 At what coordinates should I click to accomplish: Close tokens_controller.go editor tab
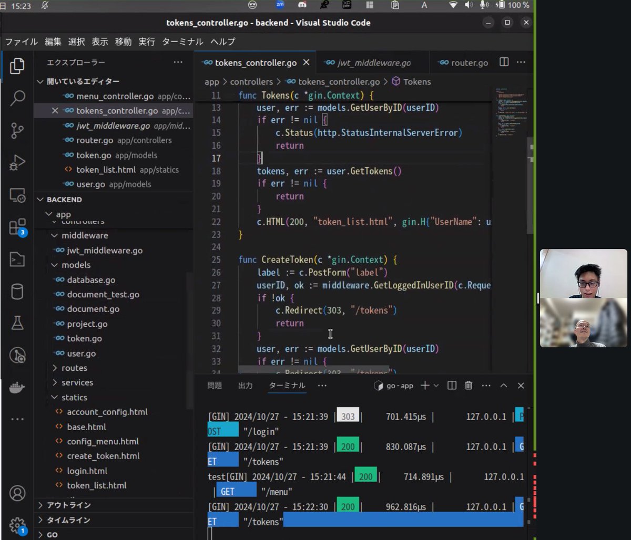[307, 63]
